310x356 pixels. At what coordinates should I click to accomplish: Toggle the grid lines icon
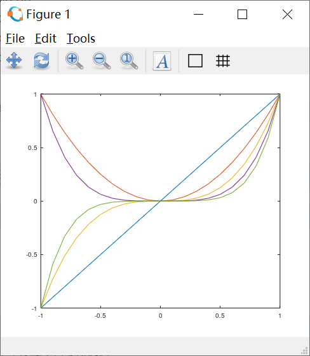point(223,60)
